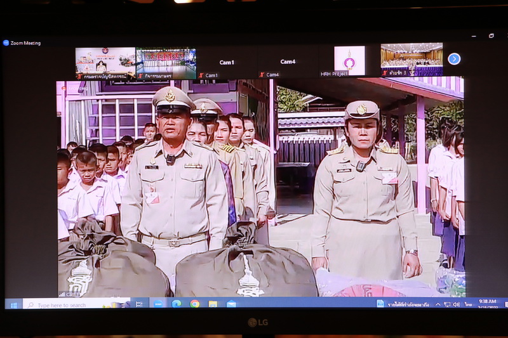
Task: Switch the Thai input language indicator
Action: [x=468, y=304]
